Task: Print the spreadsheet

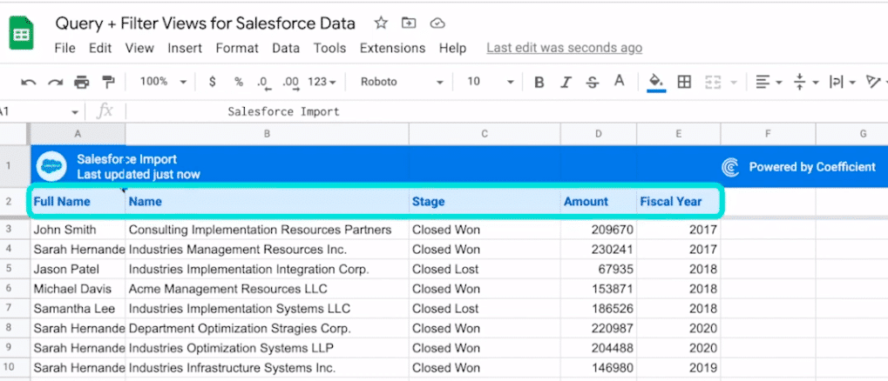Action: 82,82
